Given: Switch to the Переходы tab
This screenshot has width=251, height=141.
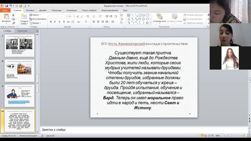Looking at the screenshot, I should coord(56,10).
